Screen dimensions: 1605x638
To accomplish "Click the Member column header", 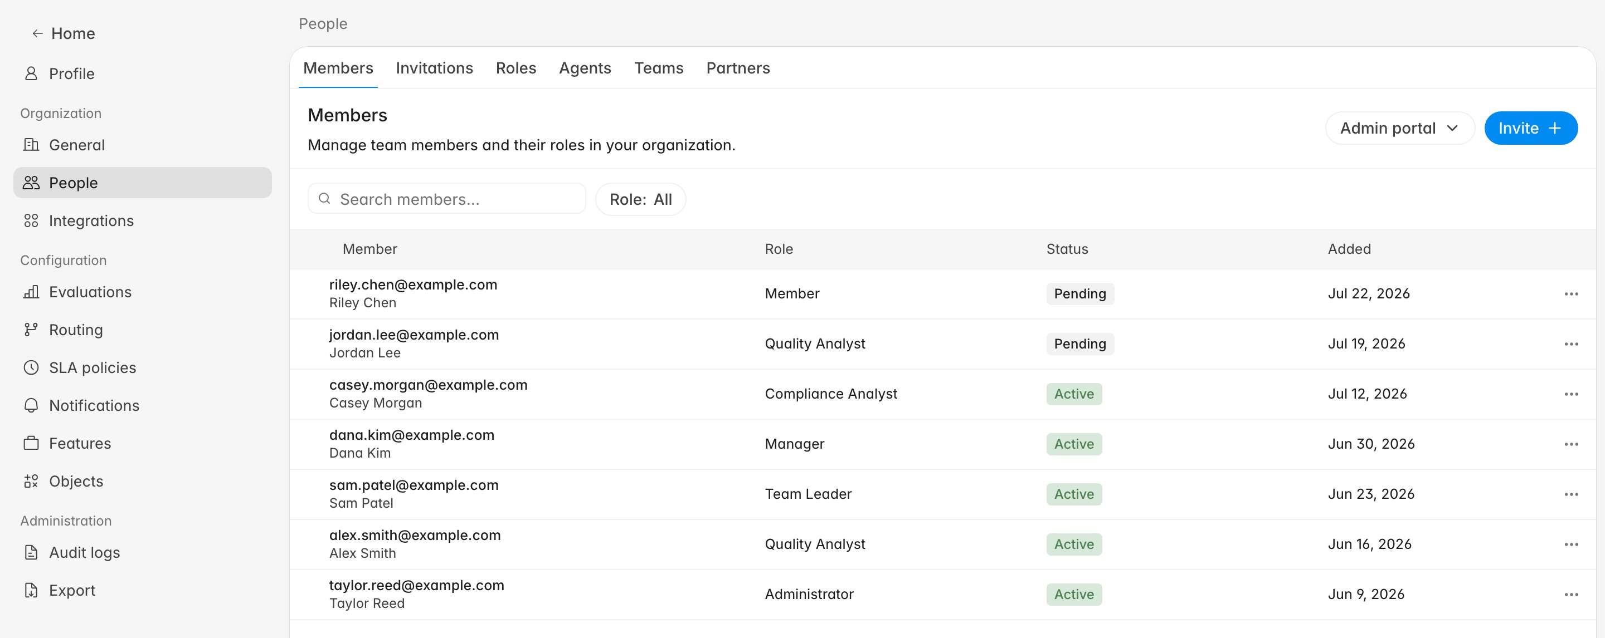I will (x=369, y=249).
